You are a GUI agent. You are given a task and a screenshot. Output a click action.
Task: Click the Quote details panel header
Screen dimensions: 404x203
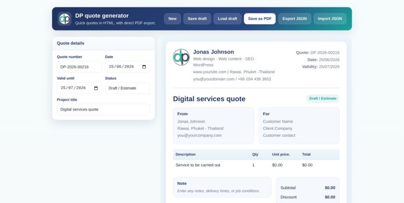[x=103, y=44]
